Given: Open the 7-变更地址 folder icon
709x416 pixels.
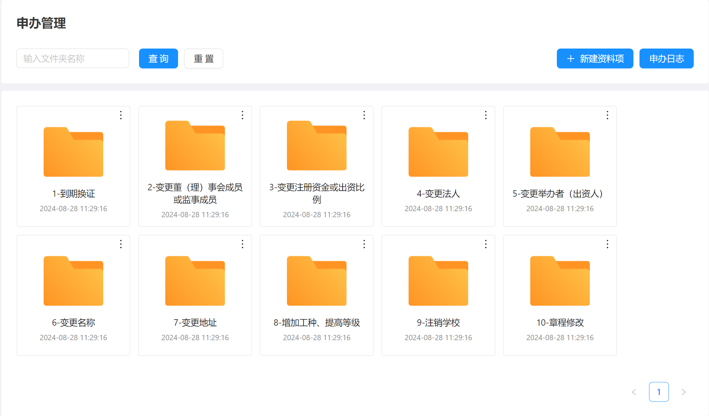Looking at the screenshot, I should [195, 281].
